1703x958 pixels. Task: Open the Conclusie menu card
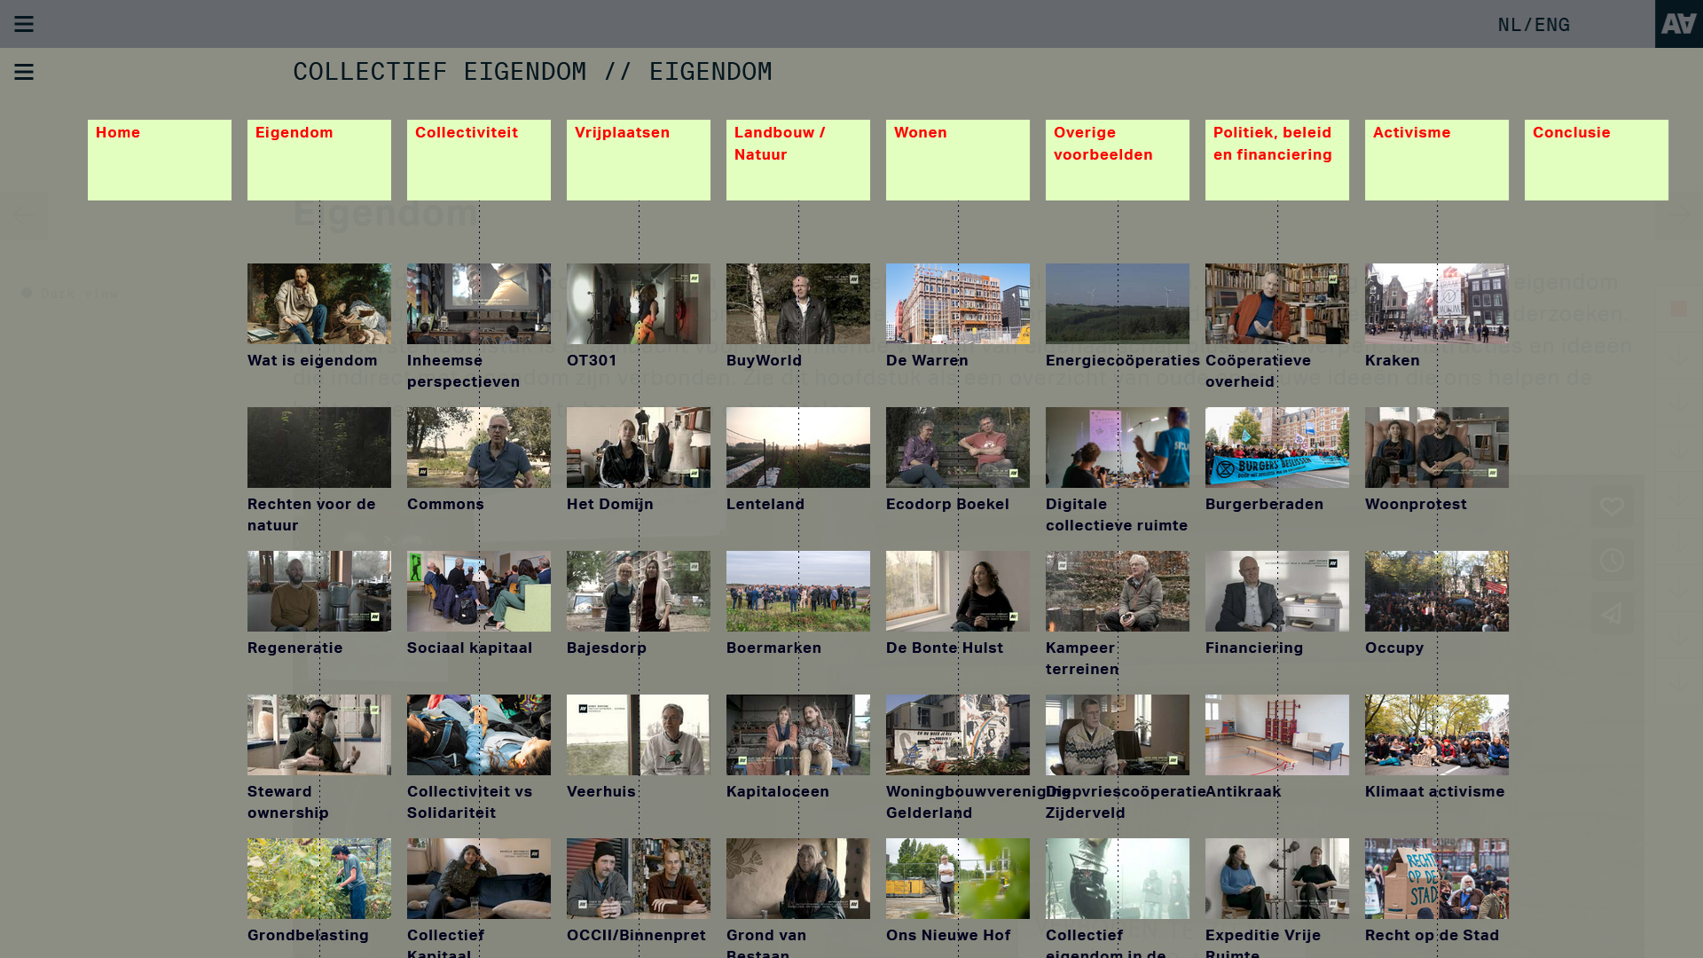(x=1597, y=160)
